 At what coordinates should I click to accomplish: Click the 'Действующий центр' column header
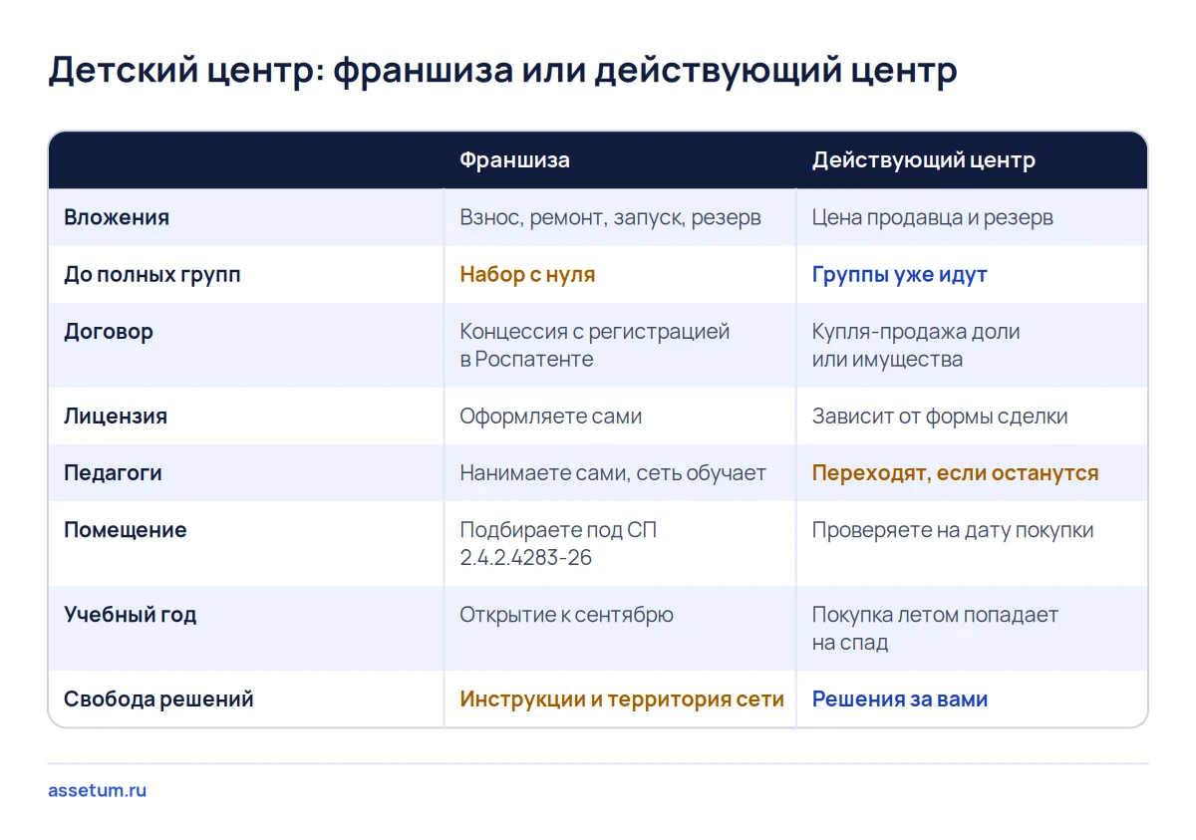click(923, 160)
